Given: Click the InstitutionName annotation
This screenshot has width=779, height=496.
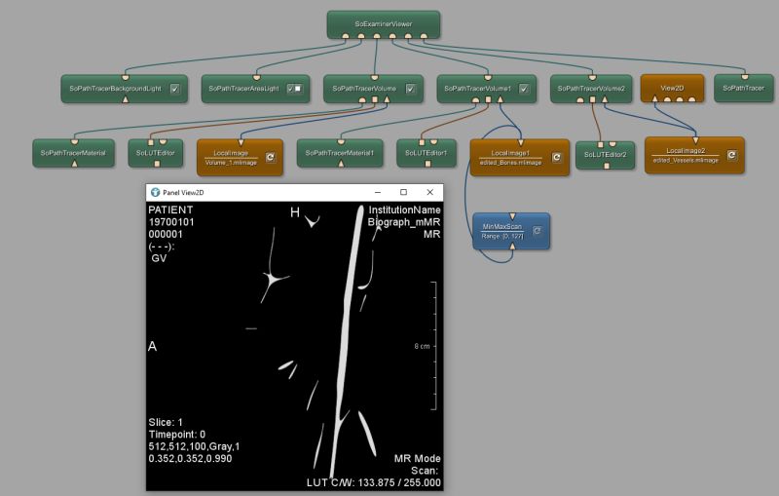Looking at the screenshot, I should coord(404,210).
